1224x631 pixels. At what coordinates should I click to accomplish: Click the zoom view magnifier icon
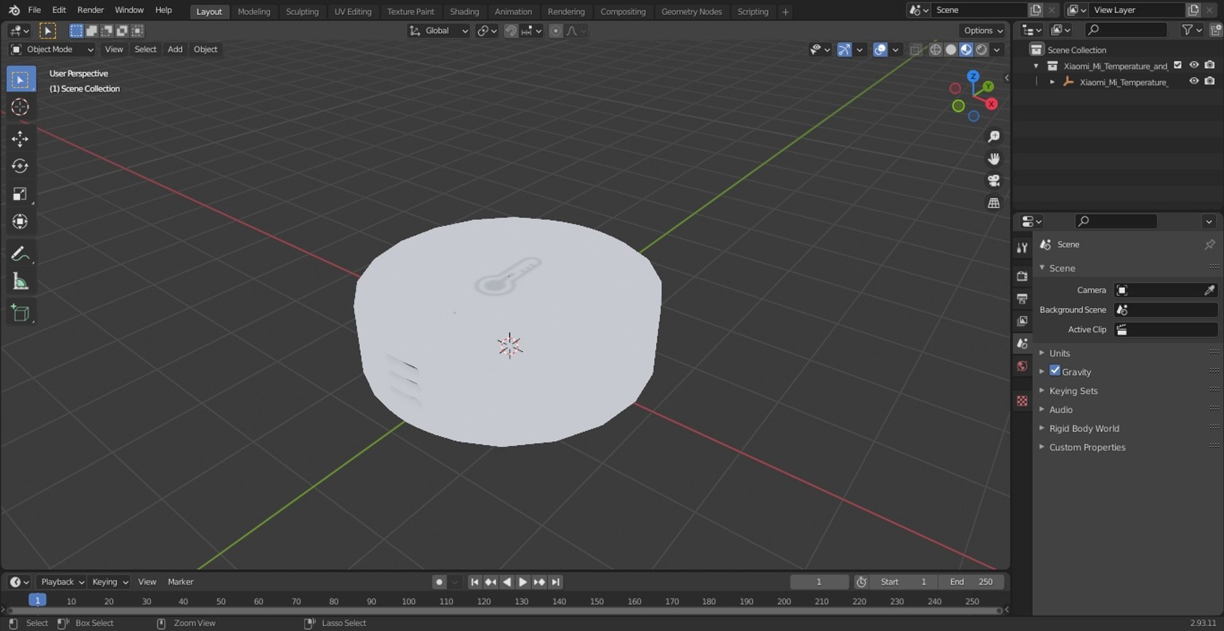(x=993, y=137)
